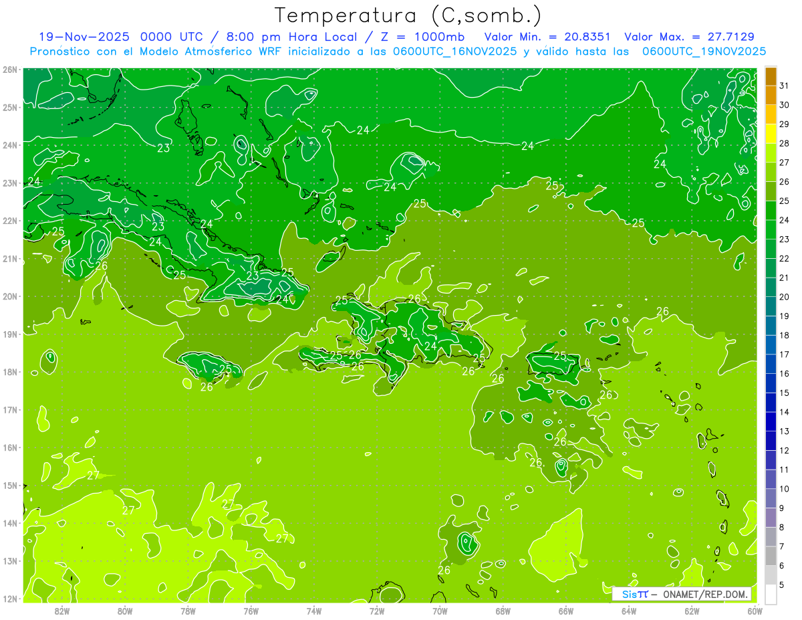The image size is (802, 620).
Task: Select 'Valor Min. = 20.8351' text
Action: [x=547, y=36]
